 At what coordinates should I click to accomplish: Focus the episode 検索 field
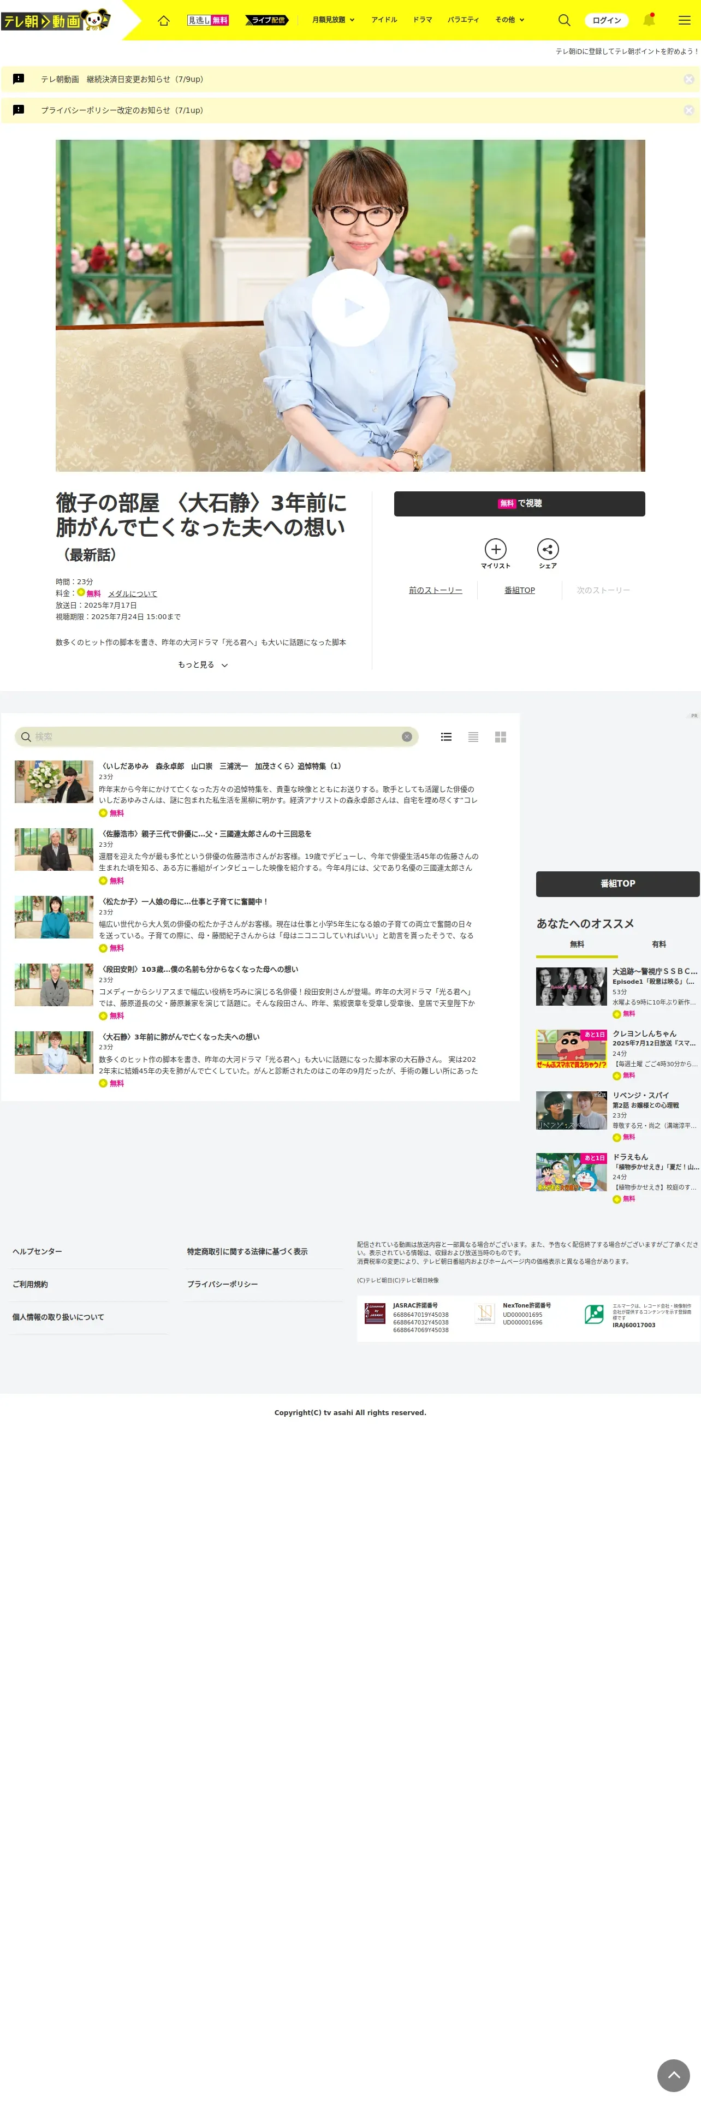[x=216, y=736]
